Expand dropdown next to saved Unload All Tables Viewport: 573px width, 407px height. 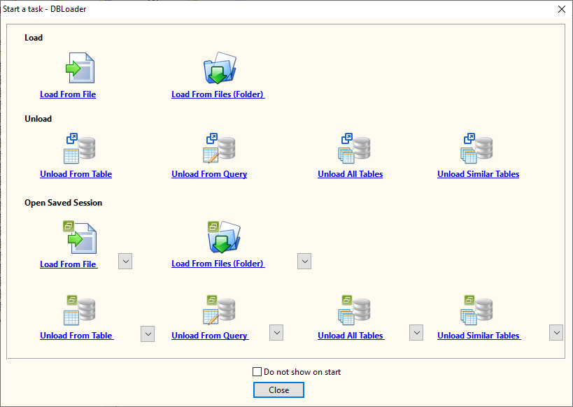tap(416, 332)
